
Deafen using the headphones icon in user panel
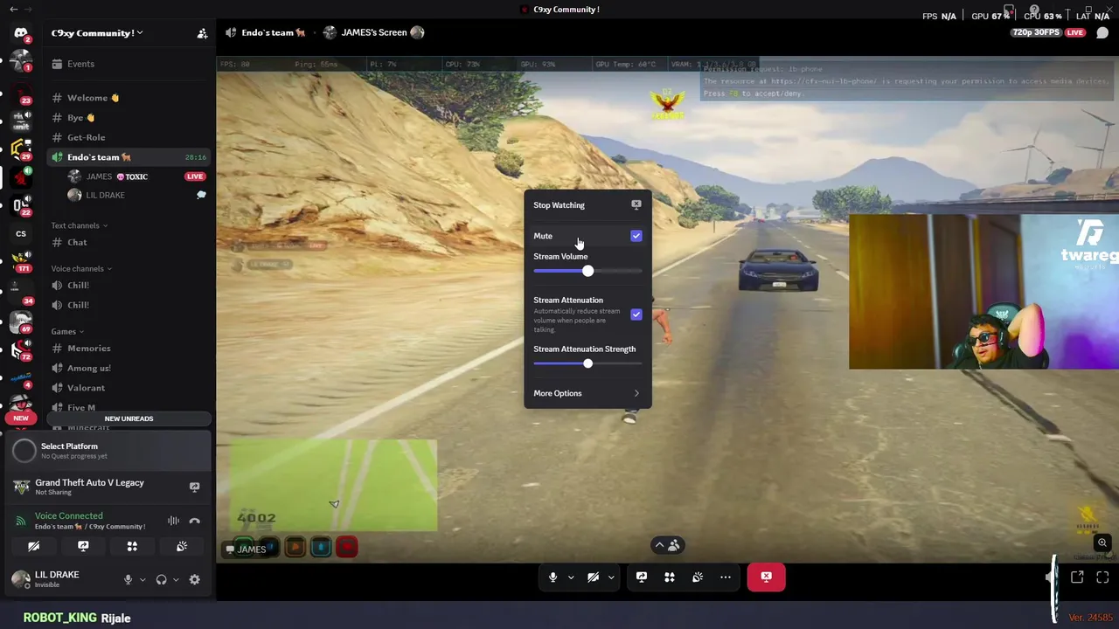pos(161,579)
